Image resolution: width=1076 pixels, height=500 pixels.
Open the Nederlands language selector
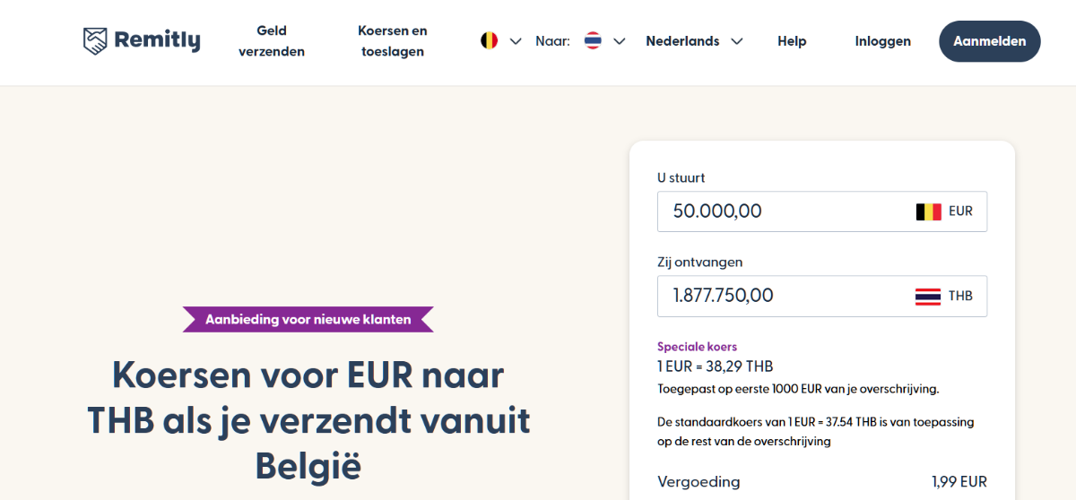tap(682, 41)
